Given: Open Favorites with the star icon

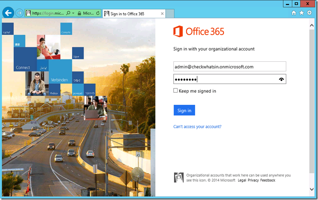Looking at the screenshot, I should point(302,13).
